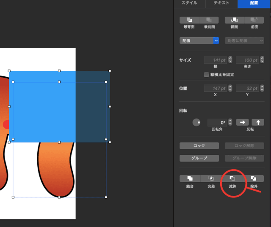Click the 交差 intersect shapes icon

pyautogui.click(x=211, y=178)
